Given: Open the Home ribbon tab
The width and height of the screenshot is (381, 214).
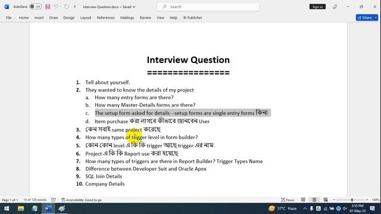Looking at the screenshot, I should [24, 18].
